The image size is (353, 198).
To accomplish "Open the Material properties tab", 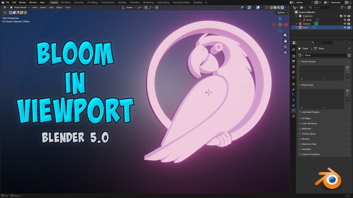I will tap(293, 116).
